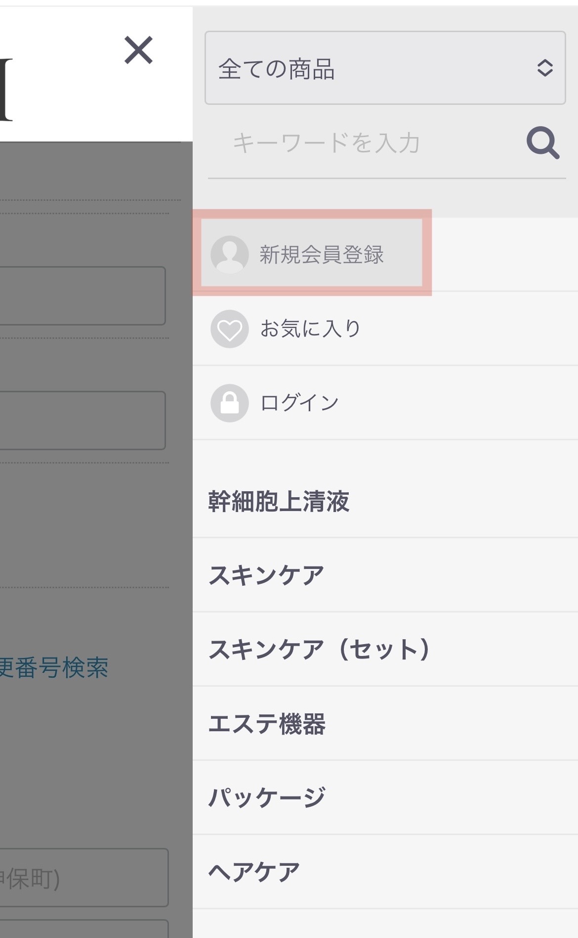Click the padlock login icon
The image size is (578, 938).
[x=229, y=403]
